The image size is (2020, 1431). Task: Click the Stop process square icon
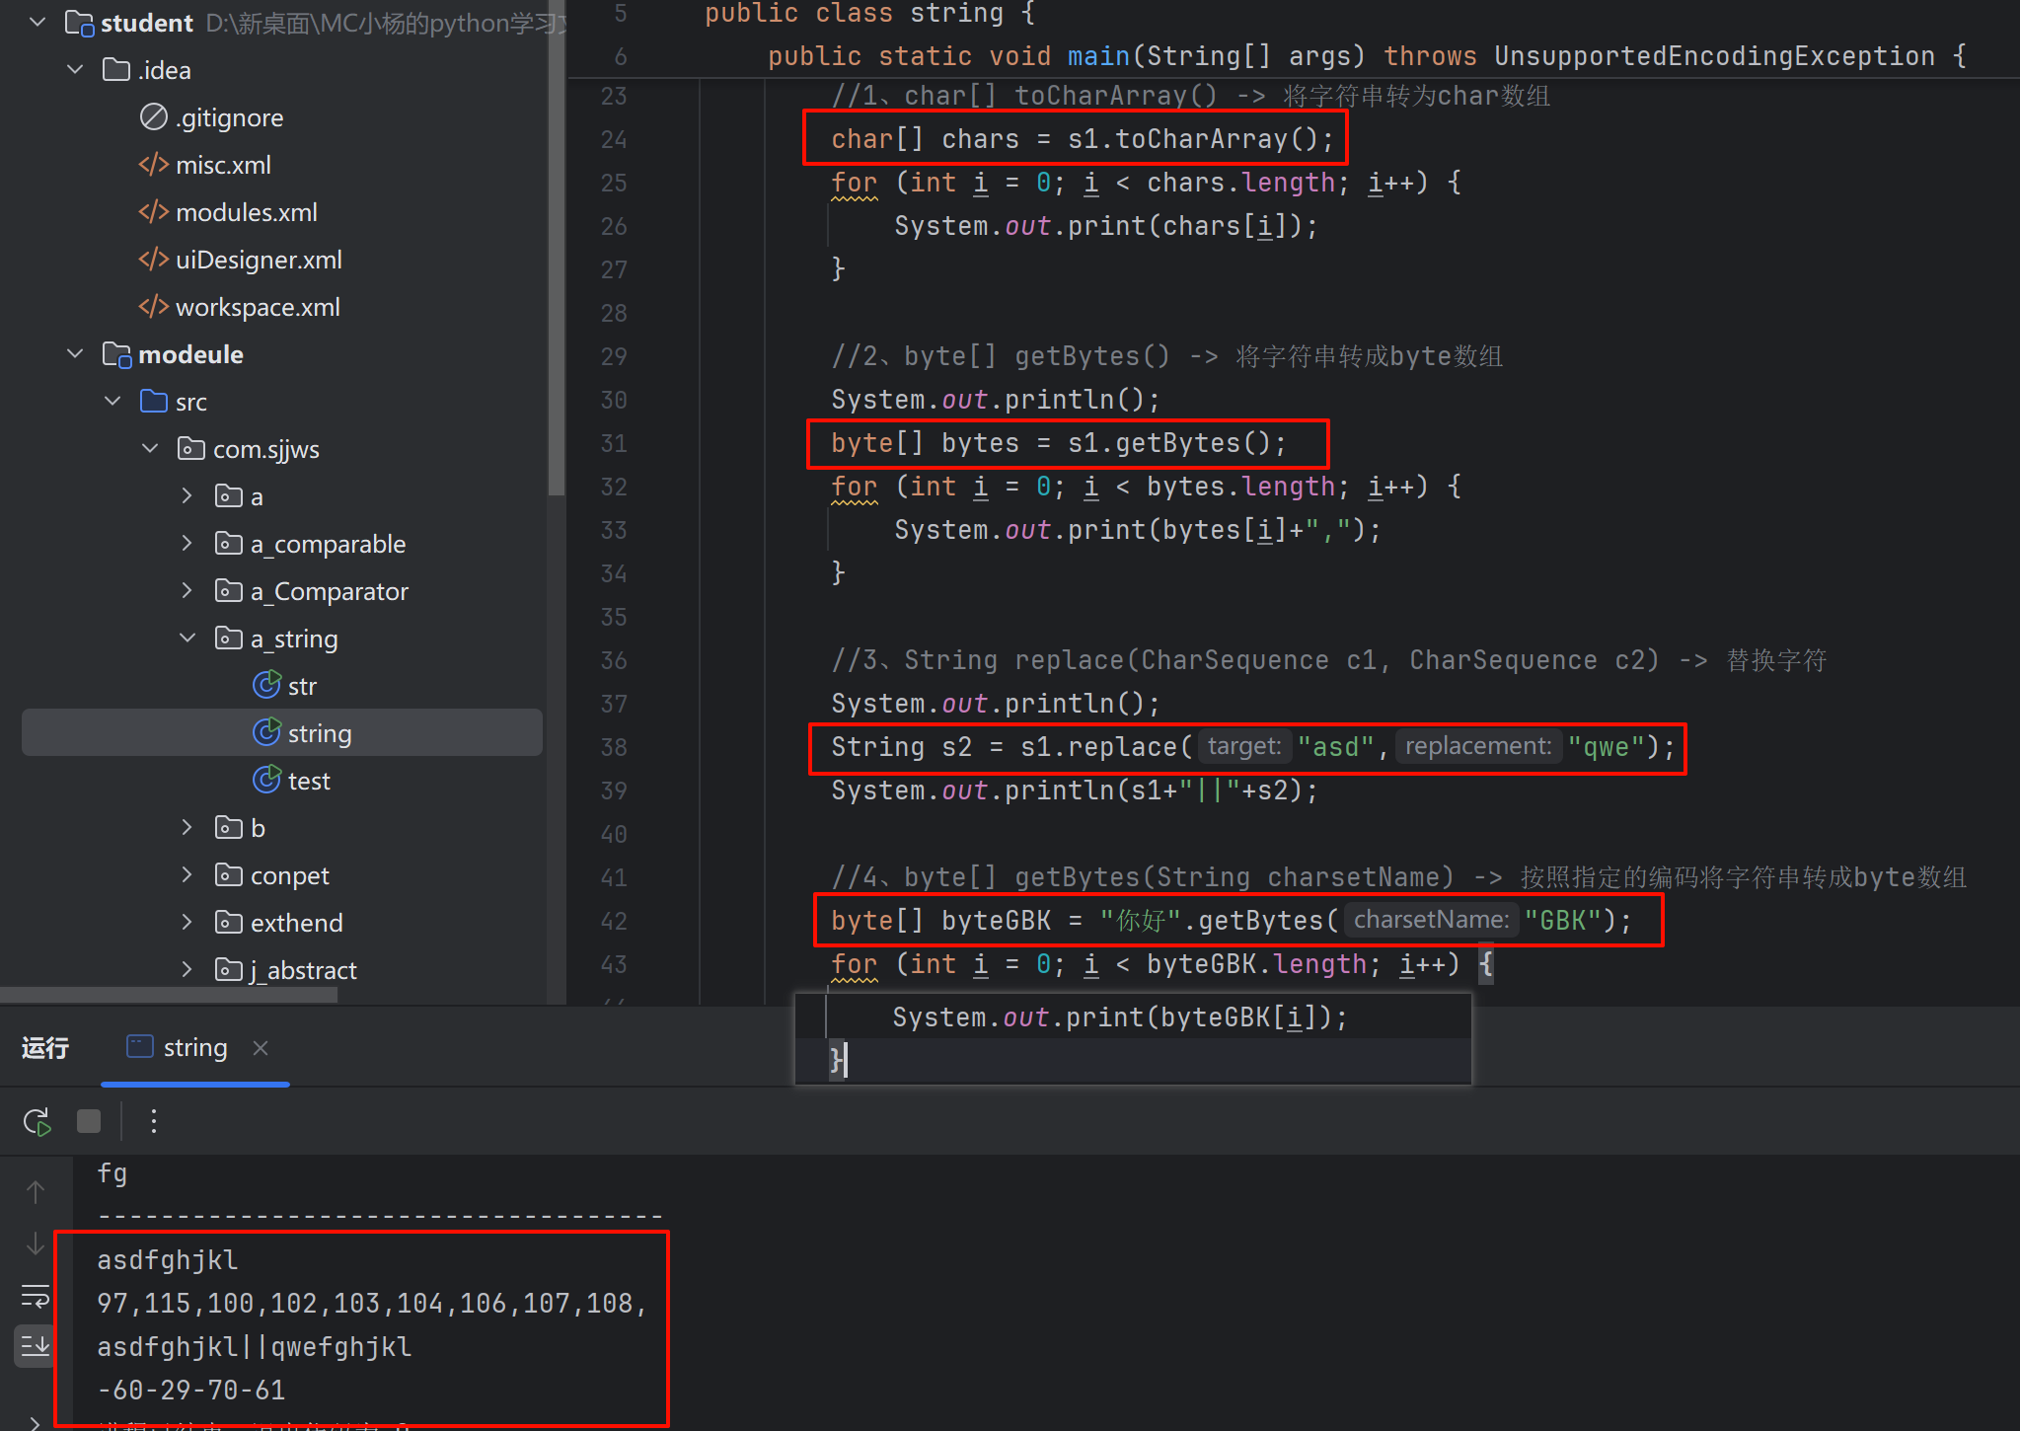click(89, 1121)
